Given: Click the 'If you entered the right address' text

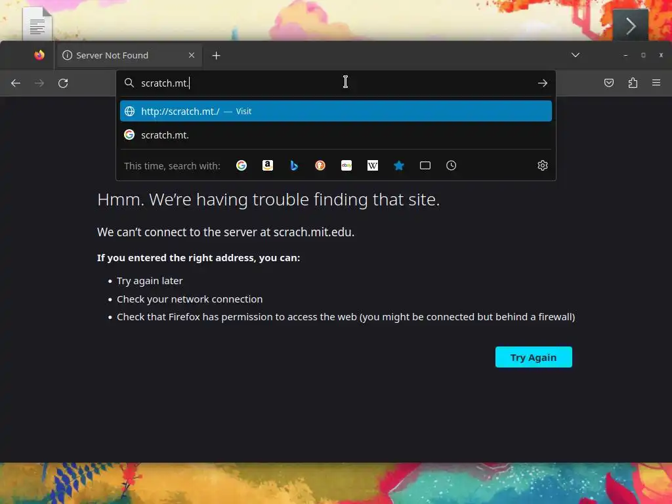Looking at the screenshot, I should coord(198,257).
